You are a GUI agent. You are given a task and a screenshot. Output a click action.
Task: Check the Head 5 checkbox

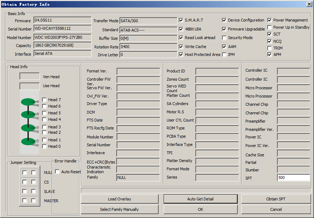point(45,113)
